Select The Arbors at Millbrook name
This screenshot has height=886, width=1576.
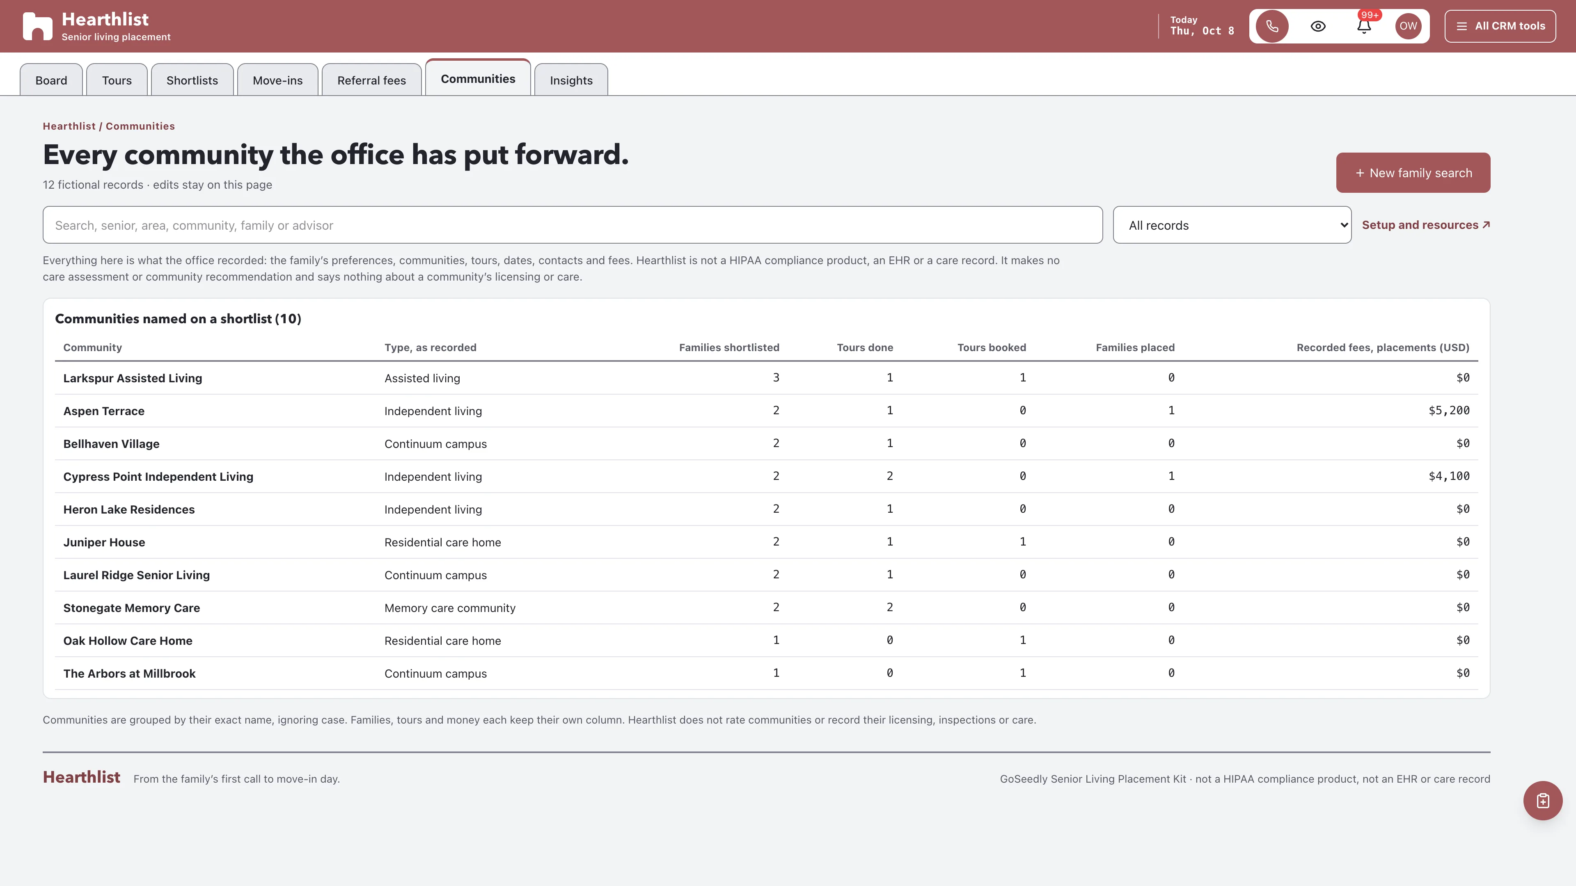click(129, 673)
